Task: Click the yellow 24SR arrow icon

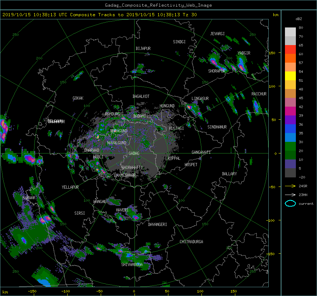Action: 290,186
